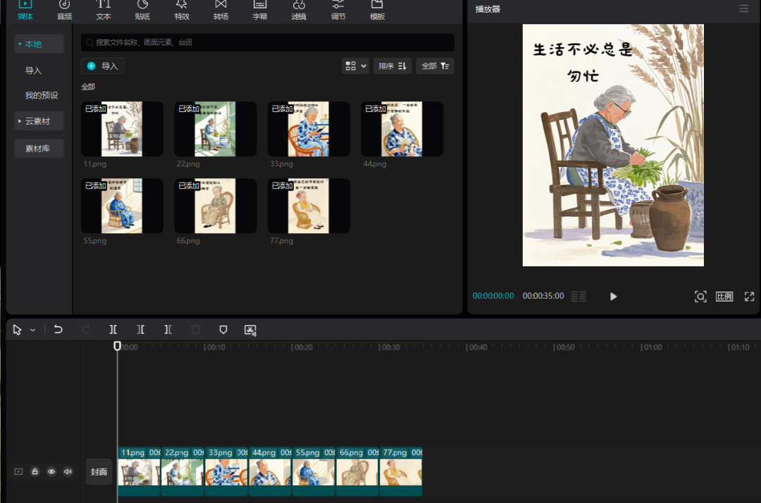Open the 调节 adjustment tab
This screenshot has width=761, height=503.
click(x=338, y=10)
